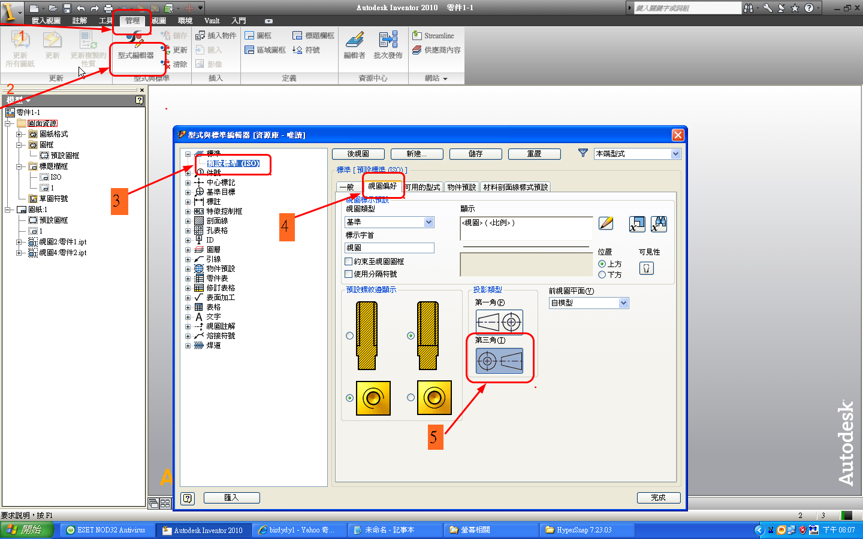Click the favorites star icon in title bar
The width and height of the screenshot is (863, 539).
(795, 8)
